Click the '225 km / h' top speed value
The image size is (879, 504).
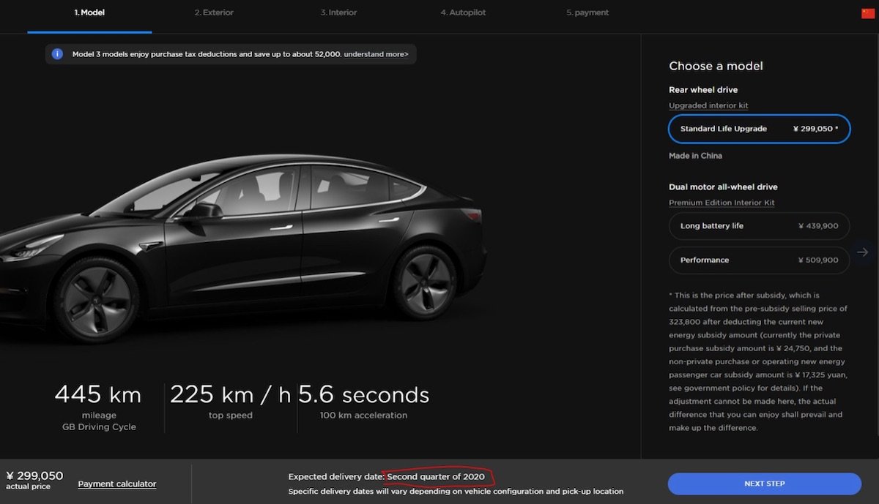click(231, 395)
